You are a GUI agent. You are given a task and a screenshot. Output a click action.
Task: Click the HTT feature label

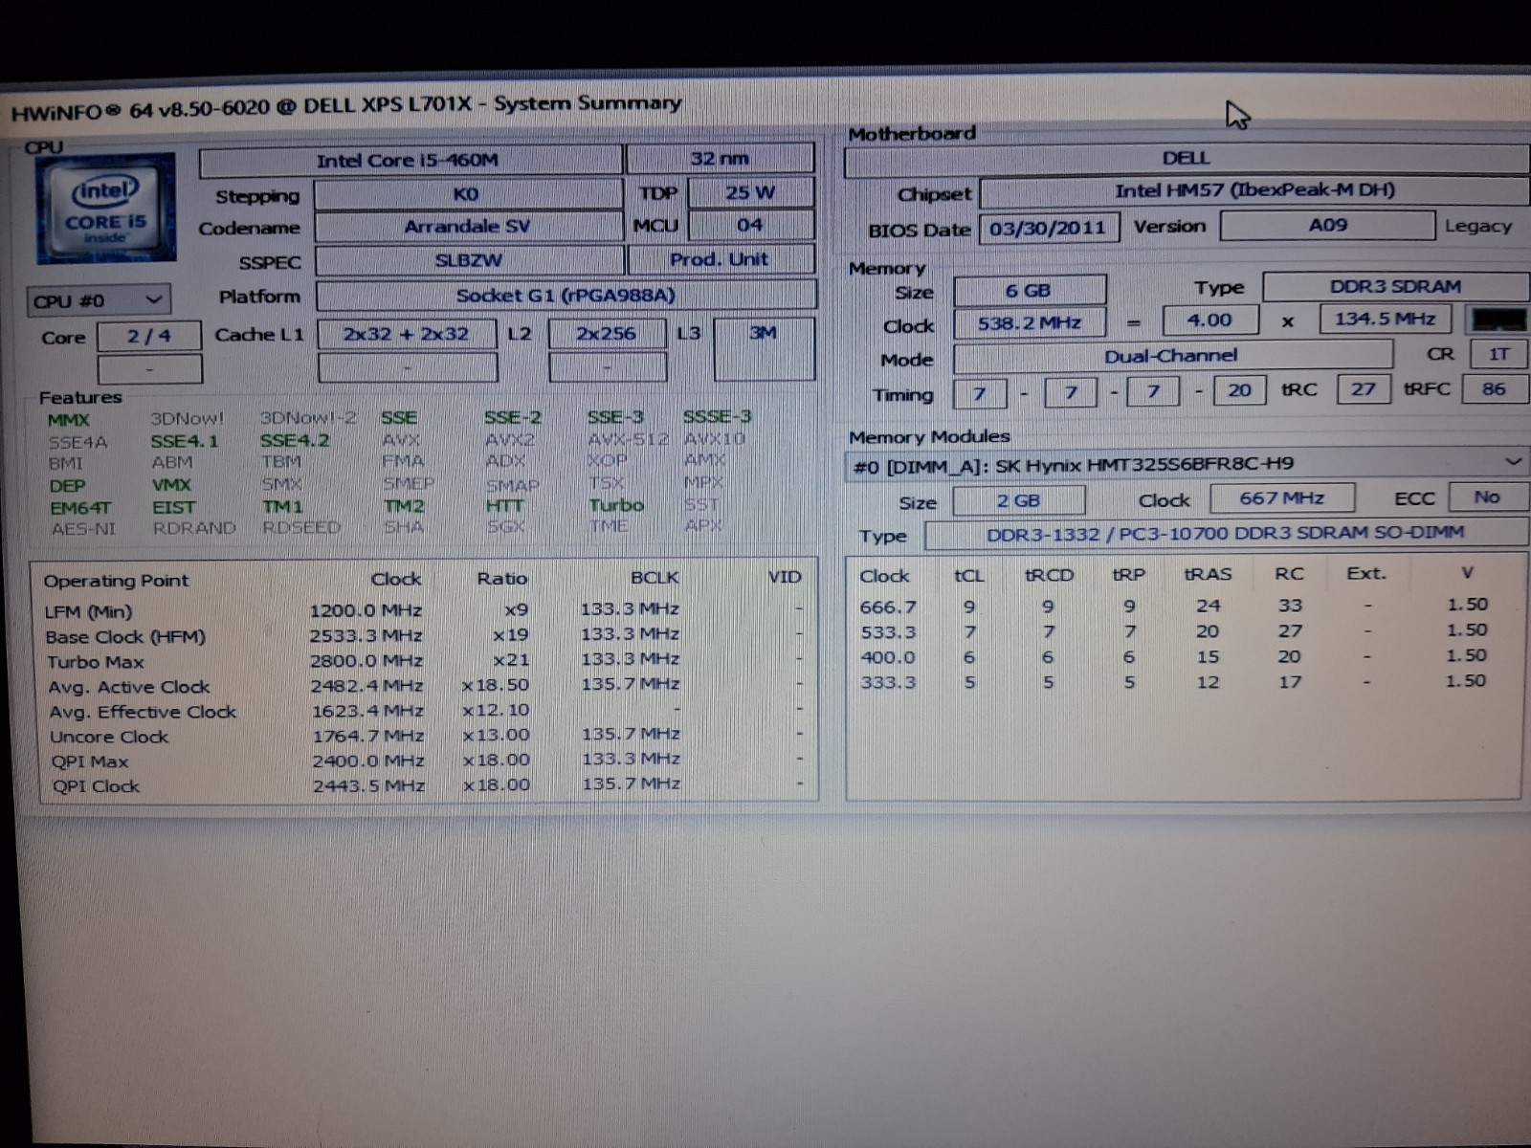[504, 506]
